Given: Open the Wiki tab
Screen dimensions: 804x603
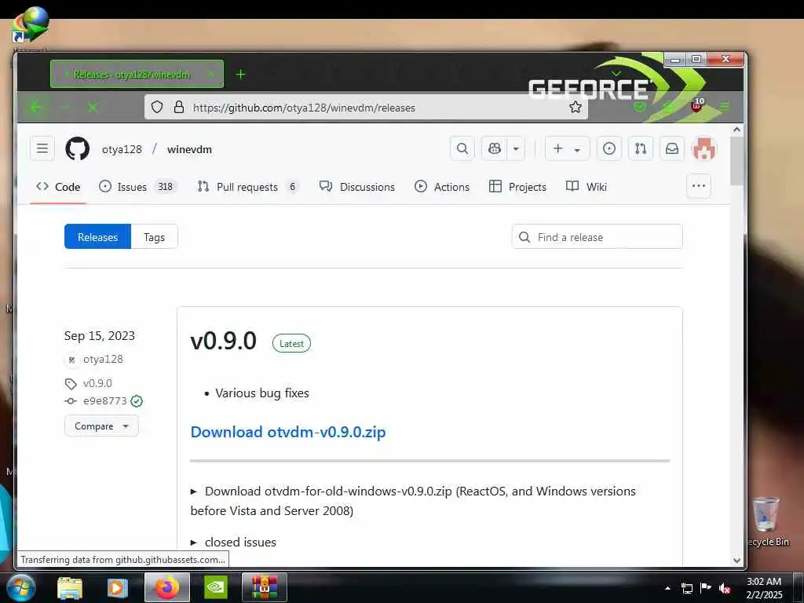Looking at the screenshot, I should pos(586,187).
